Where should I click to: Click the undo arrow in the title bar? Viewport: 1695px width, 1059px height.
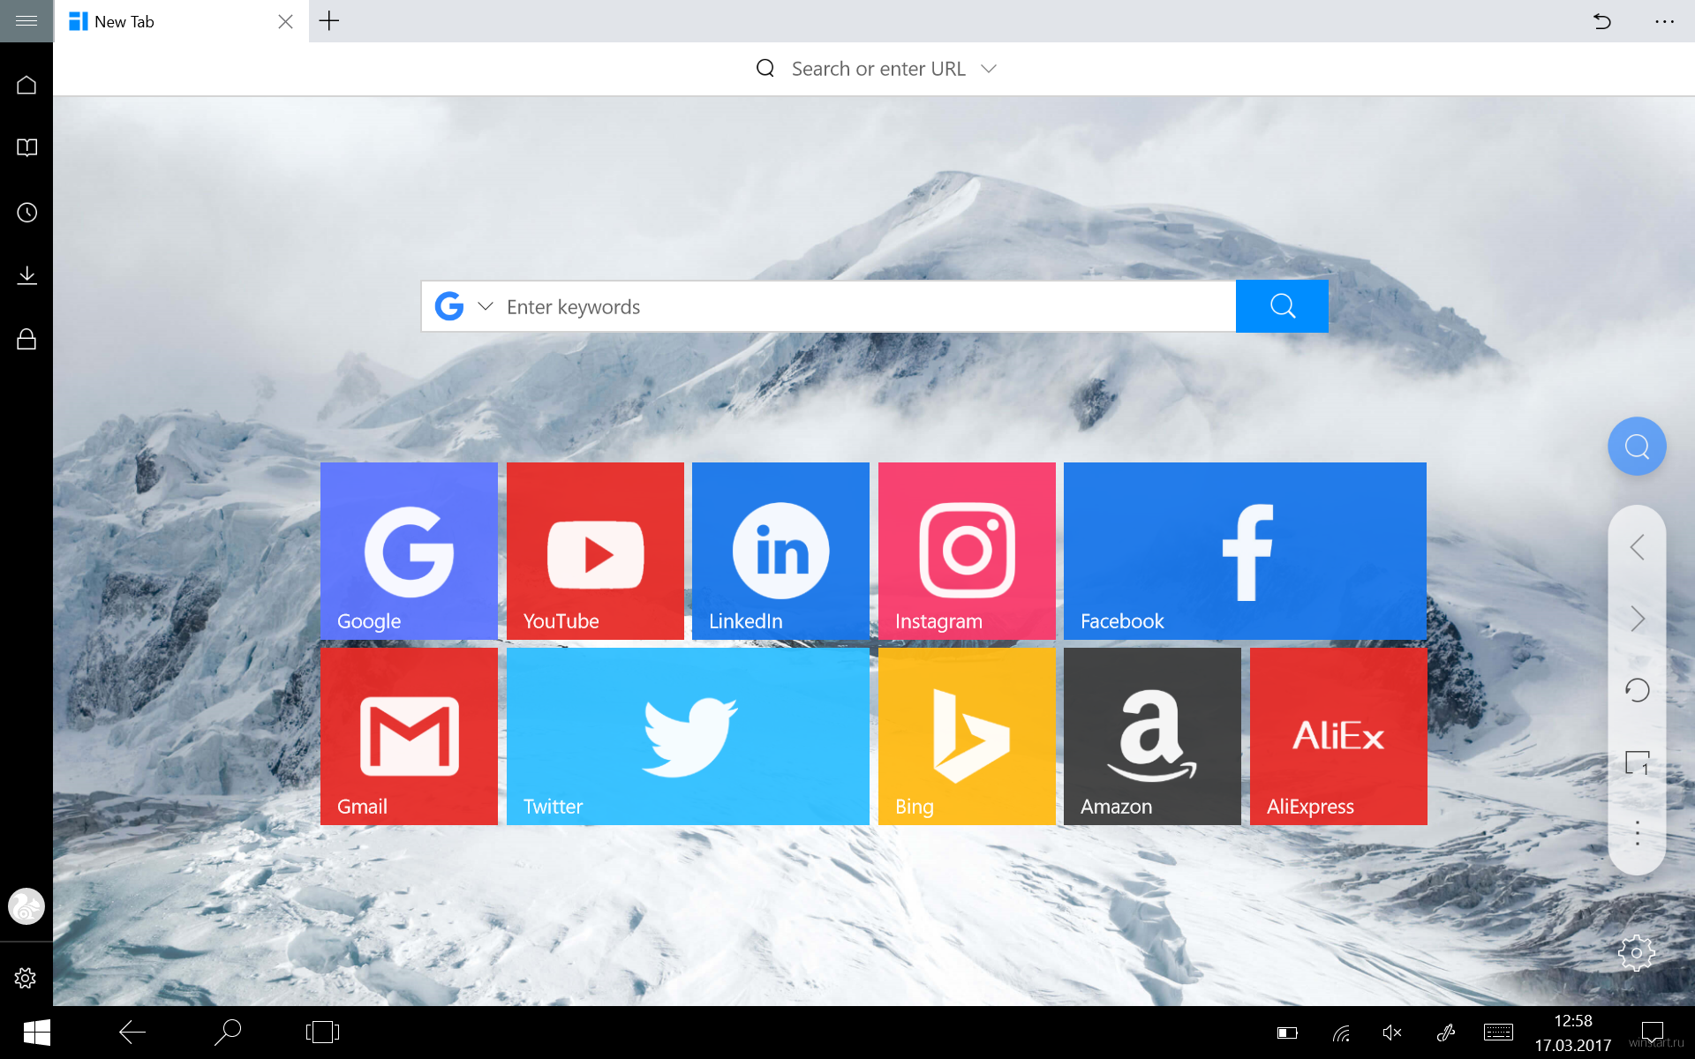point(1602,21)
